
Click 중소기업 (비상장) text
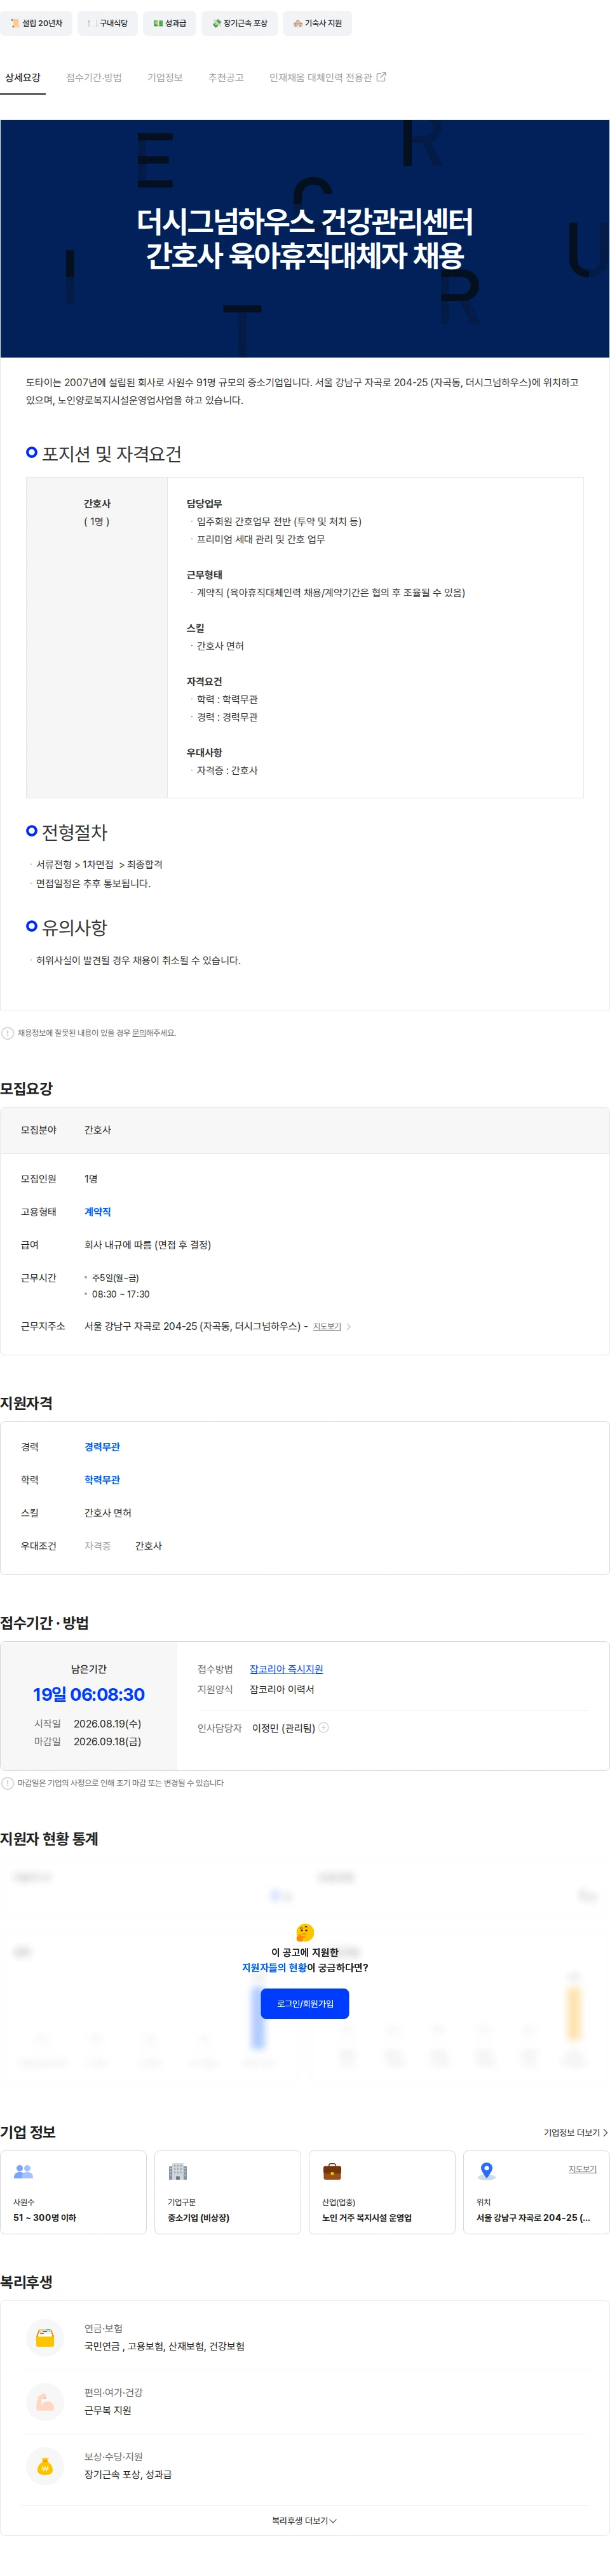(x=198, y=2218)
